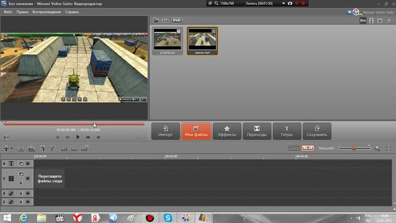The width and height of the screenshot is (396, 223).
Task: Filter media bin by audio files
Action: (x=388, y=20)
